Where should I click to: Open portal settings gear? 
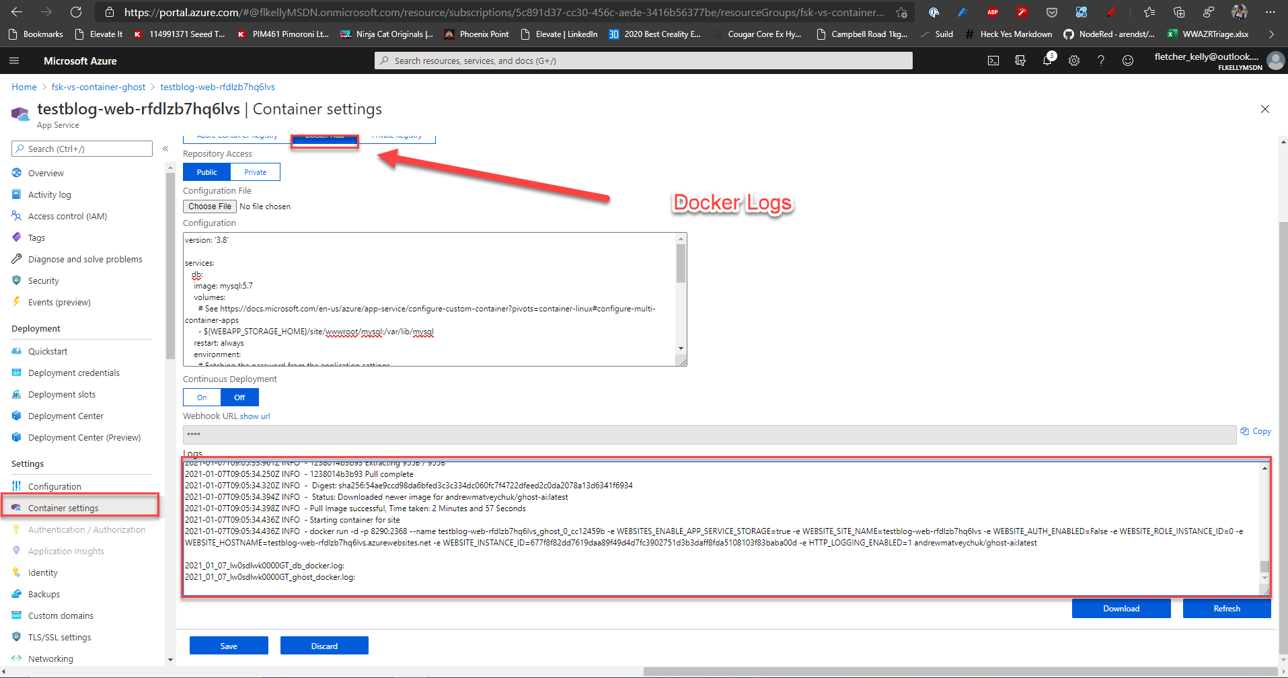pos(1074,61)
